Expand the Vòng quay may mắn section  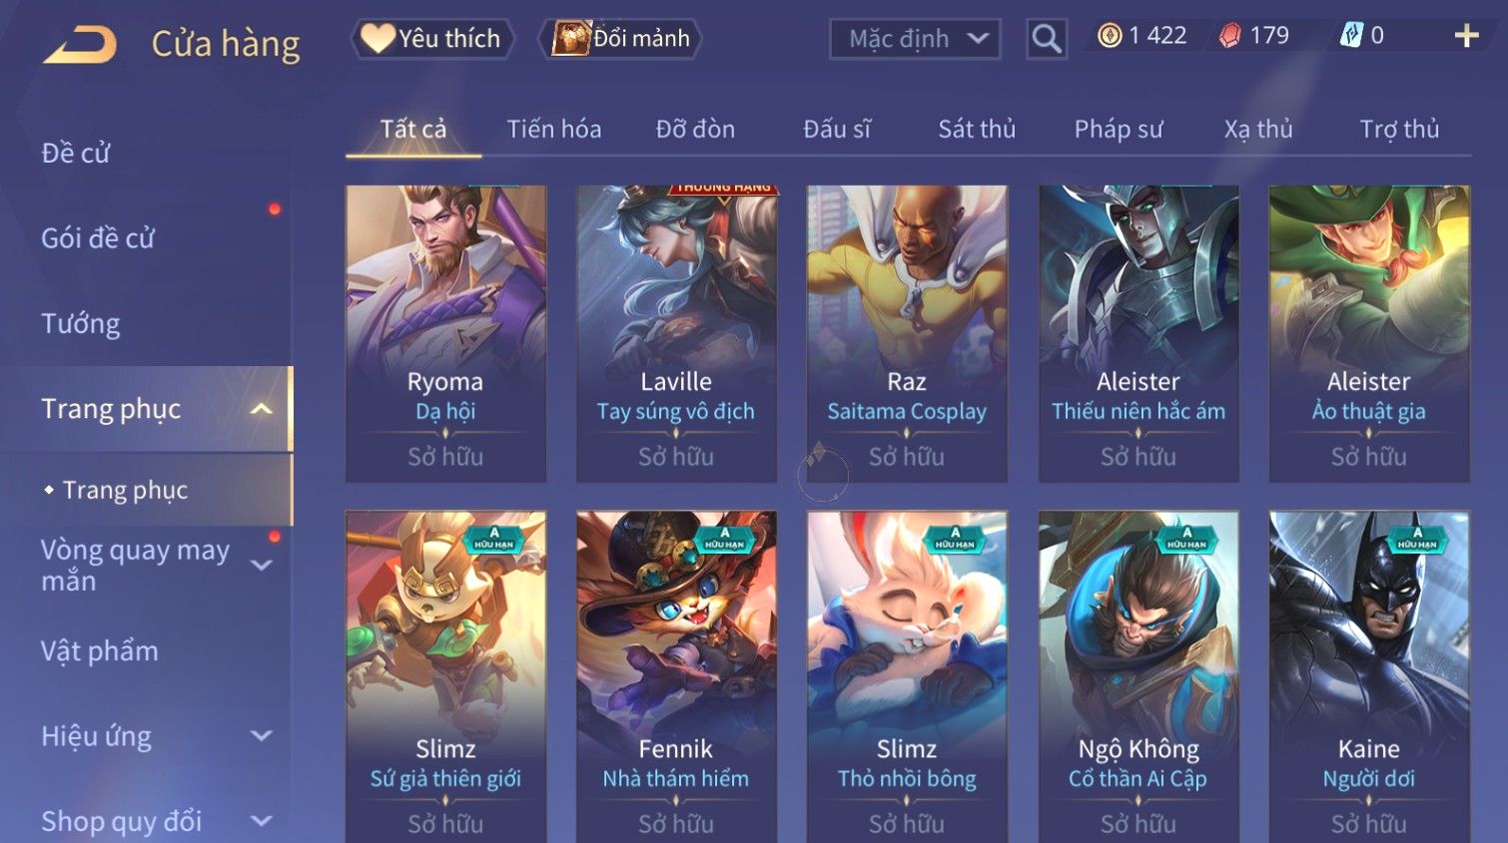[262, 565]
